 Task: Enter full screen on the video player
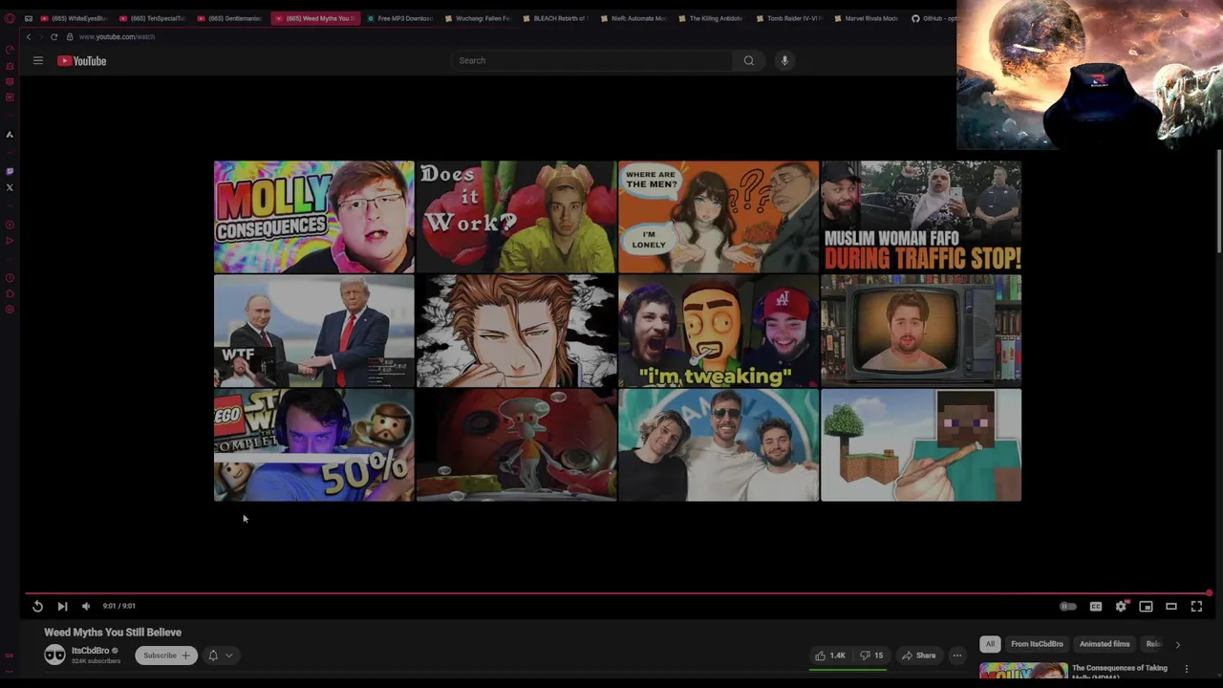point(1196,606)
